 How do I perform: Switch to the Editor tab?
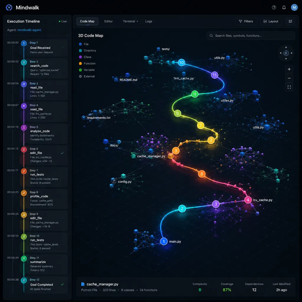[109, 21]
